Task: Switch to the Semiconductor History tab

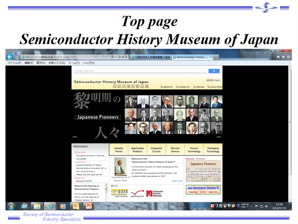Action: 192,57
